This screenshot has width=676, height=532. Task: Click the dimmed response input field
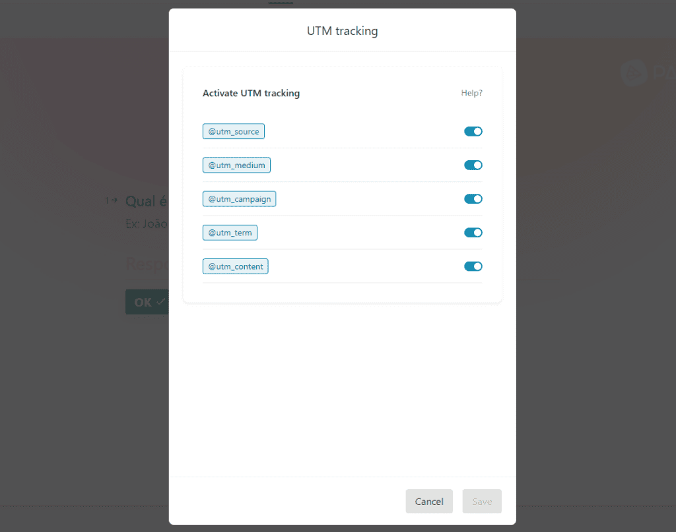[x=147, y=264]
